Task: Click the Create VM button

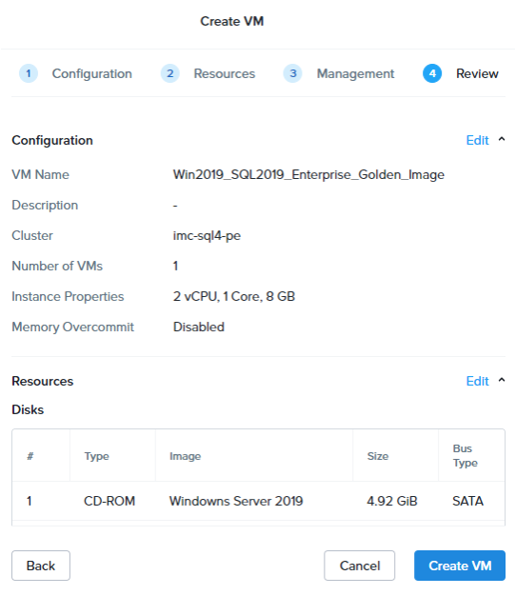Action: pos(460,566)
